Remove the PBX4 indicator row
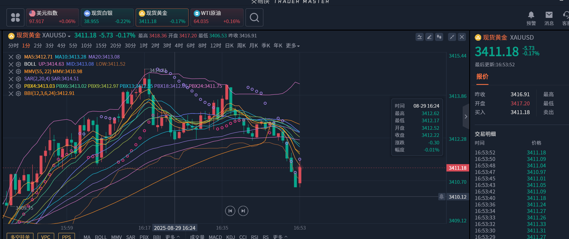The image size is (569, 239). (x=11, y=86)
